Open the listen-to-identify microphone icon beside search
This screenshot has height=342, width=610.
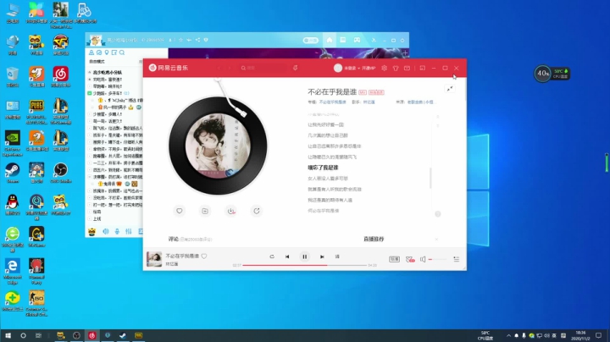coord(296,68)
